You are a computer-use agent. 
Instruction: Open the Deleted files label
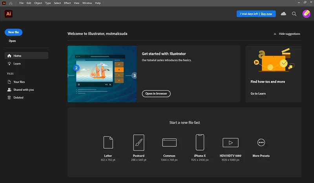click(x=18, y=98)
